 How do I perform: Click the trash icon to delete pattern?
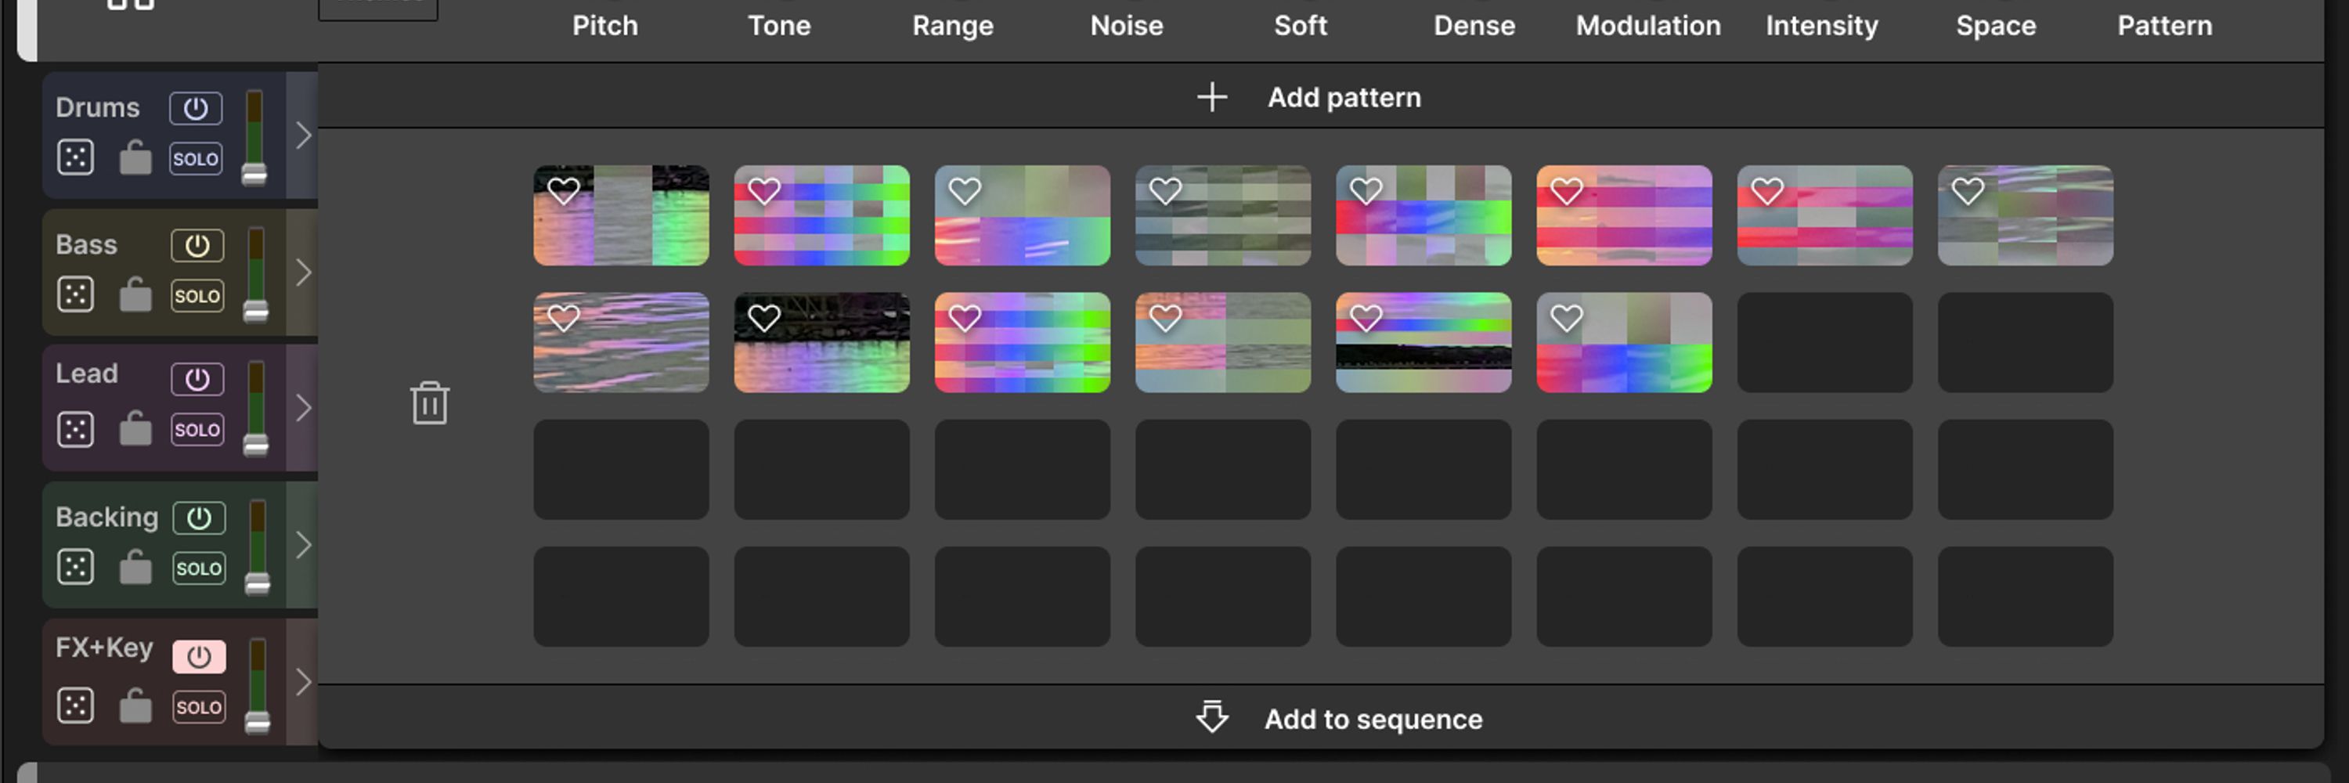pyautogui.click(x=430, y=403)
